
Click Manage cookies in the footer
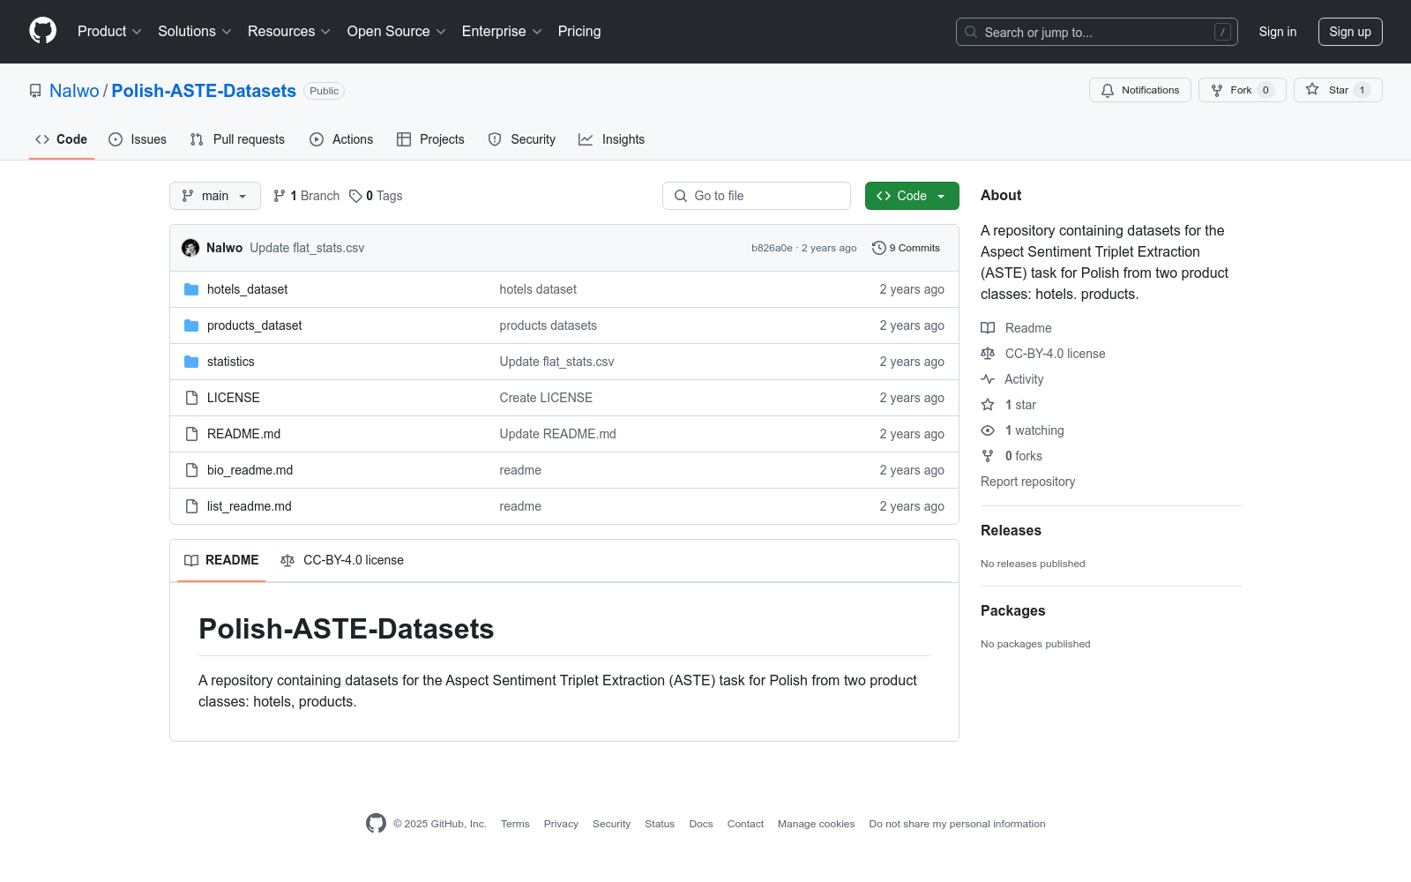click(816, 824)
